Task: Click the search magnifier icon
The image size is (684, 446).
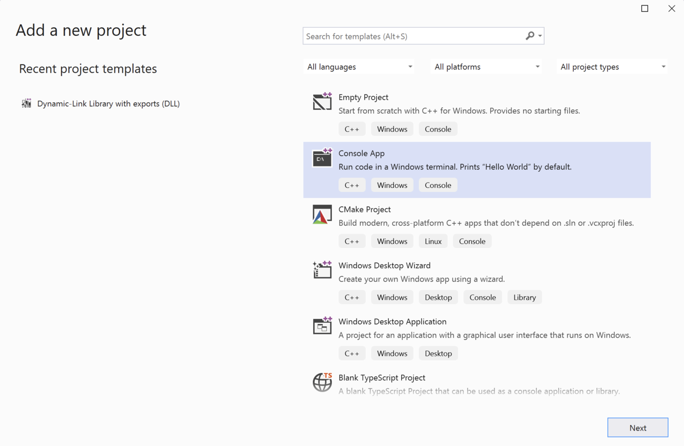Action: 530,36
